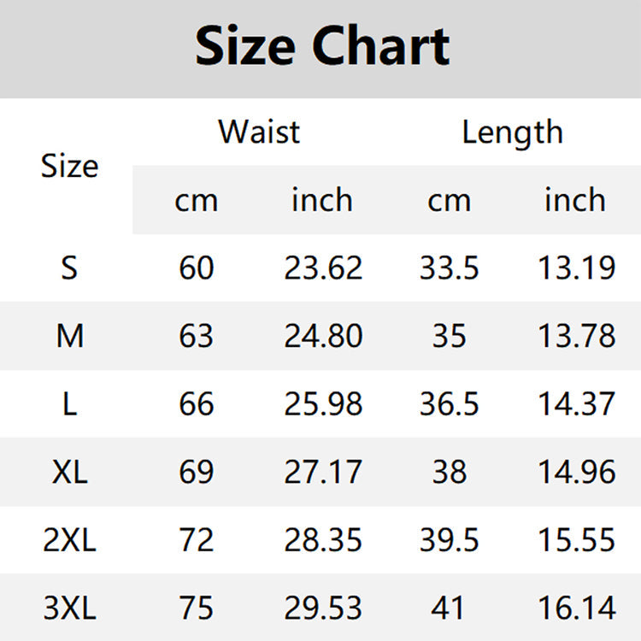Click the 75 cm waist value

(x=197, y=609)
